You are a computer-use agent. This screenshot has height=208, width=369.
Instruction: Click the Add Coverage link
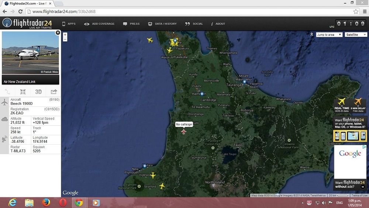pos(99,24)
